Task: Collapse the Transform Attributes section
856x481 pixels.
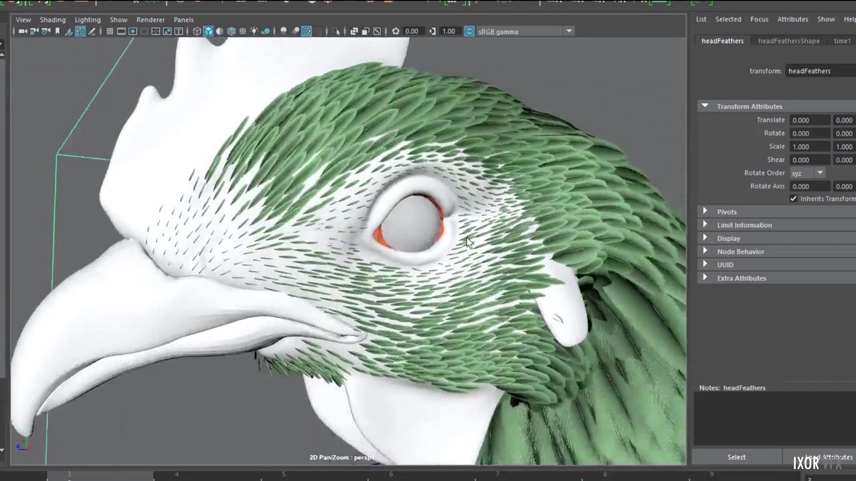Action: point(705,106)
